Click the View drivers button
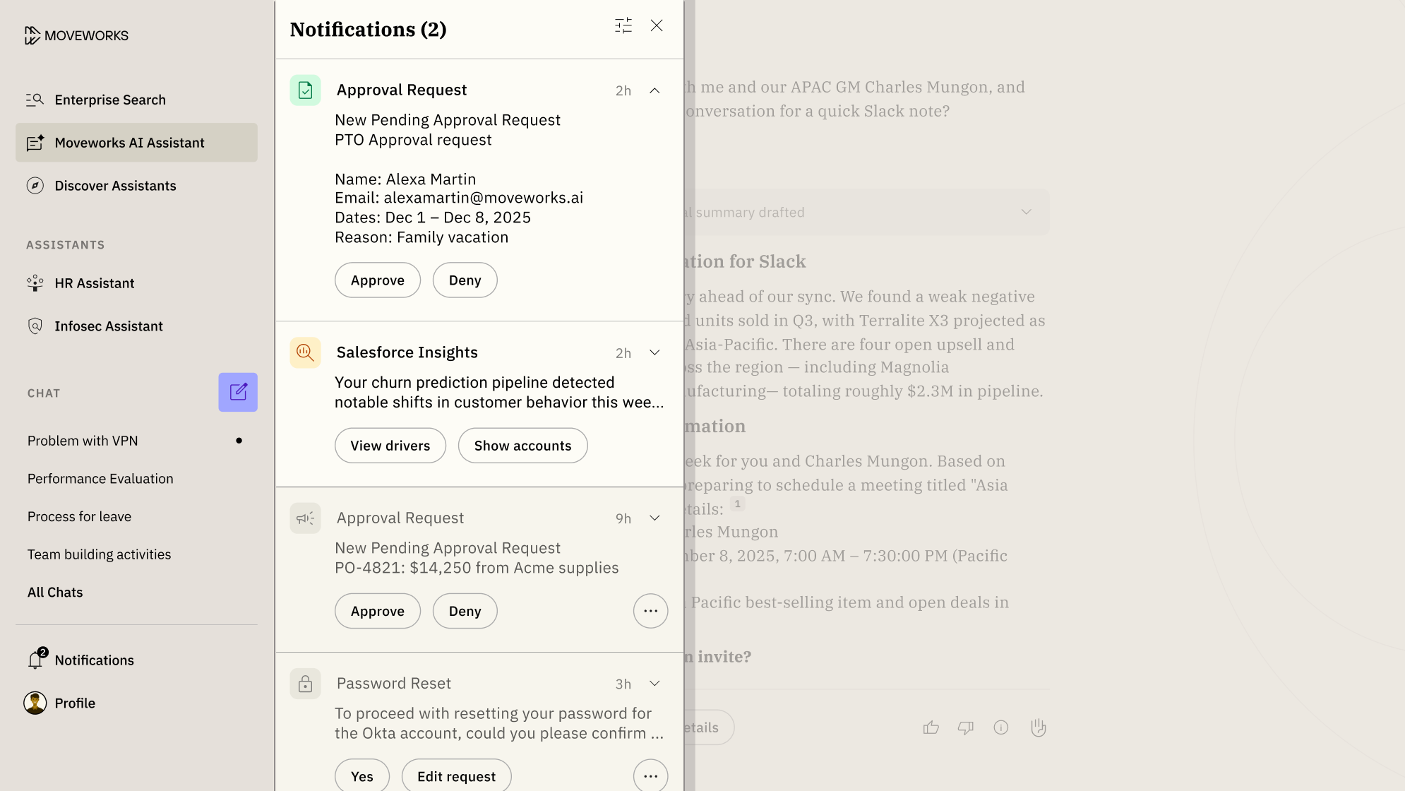Screen dimensions: 1405x791 click(x=390, y=446)
